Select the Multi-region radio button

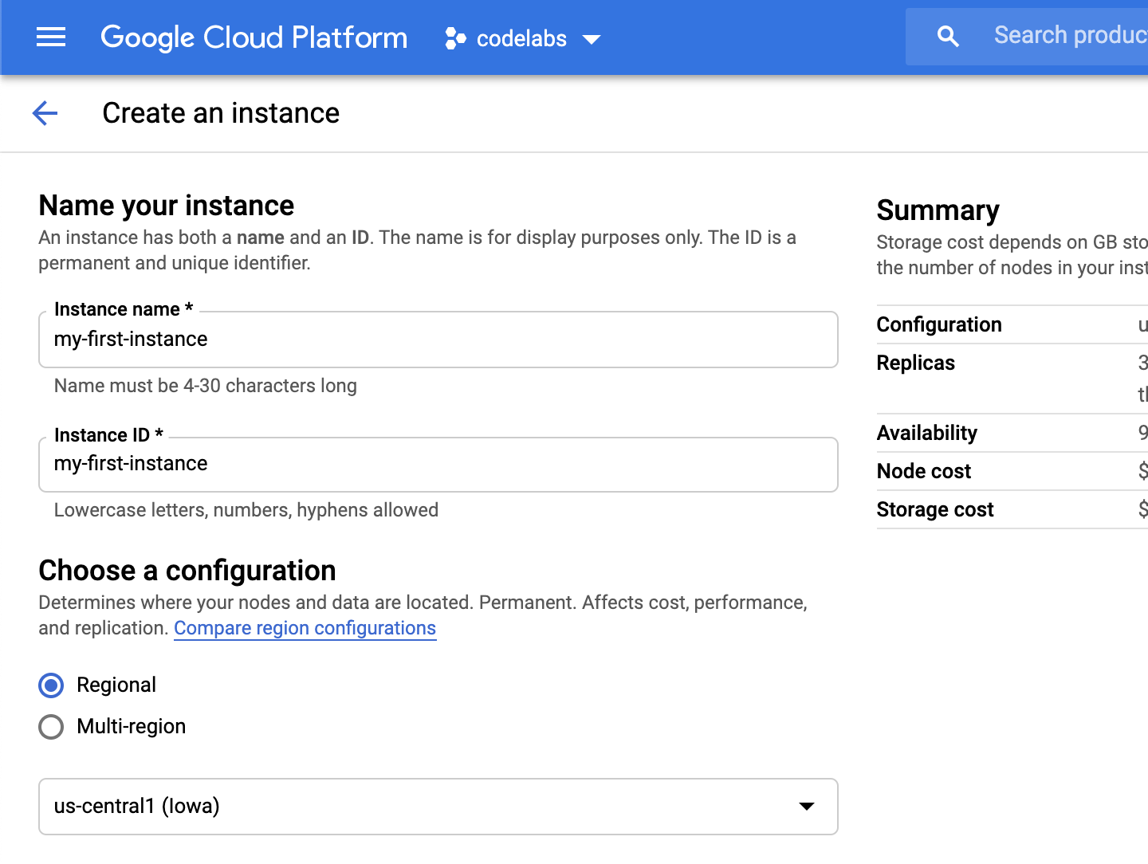tap(51, 727)
